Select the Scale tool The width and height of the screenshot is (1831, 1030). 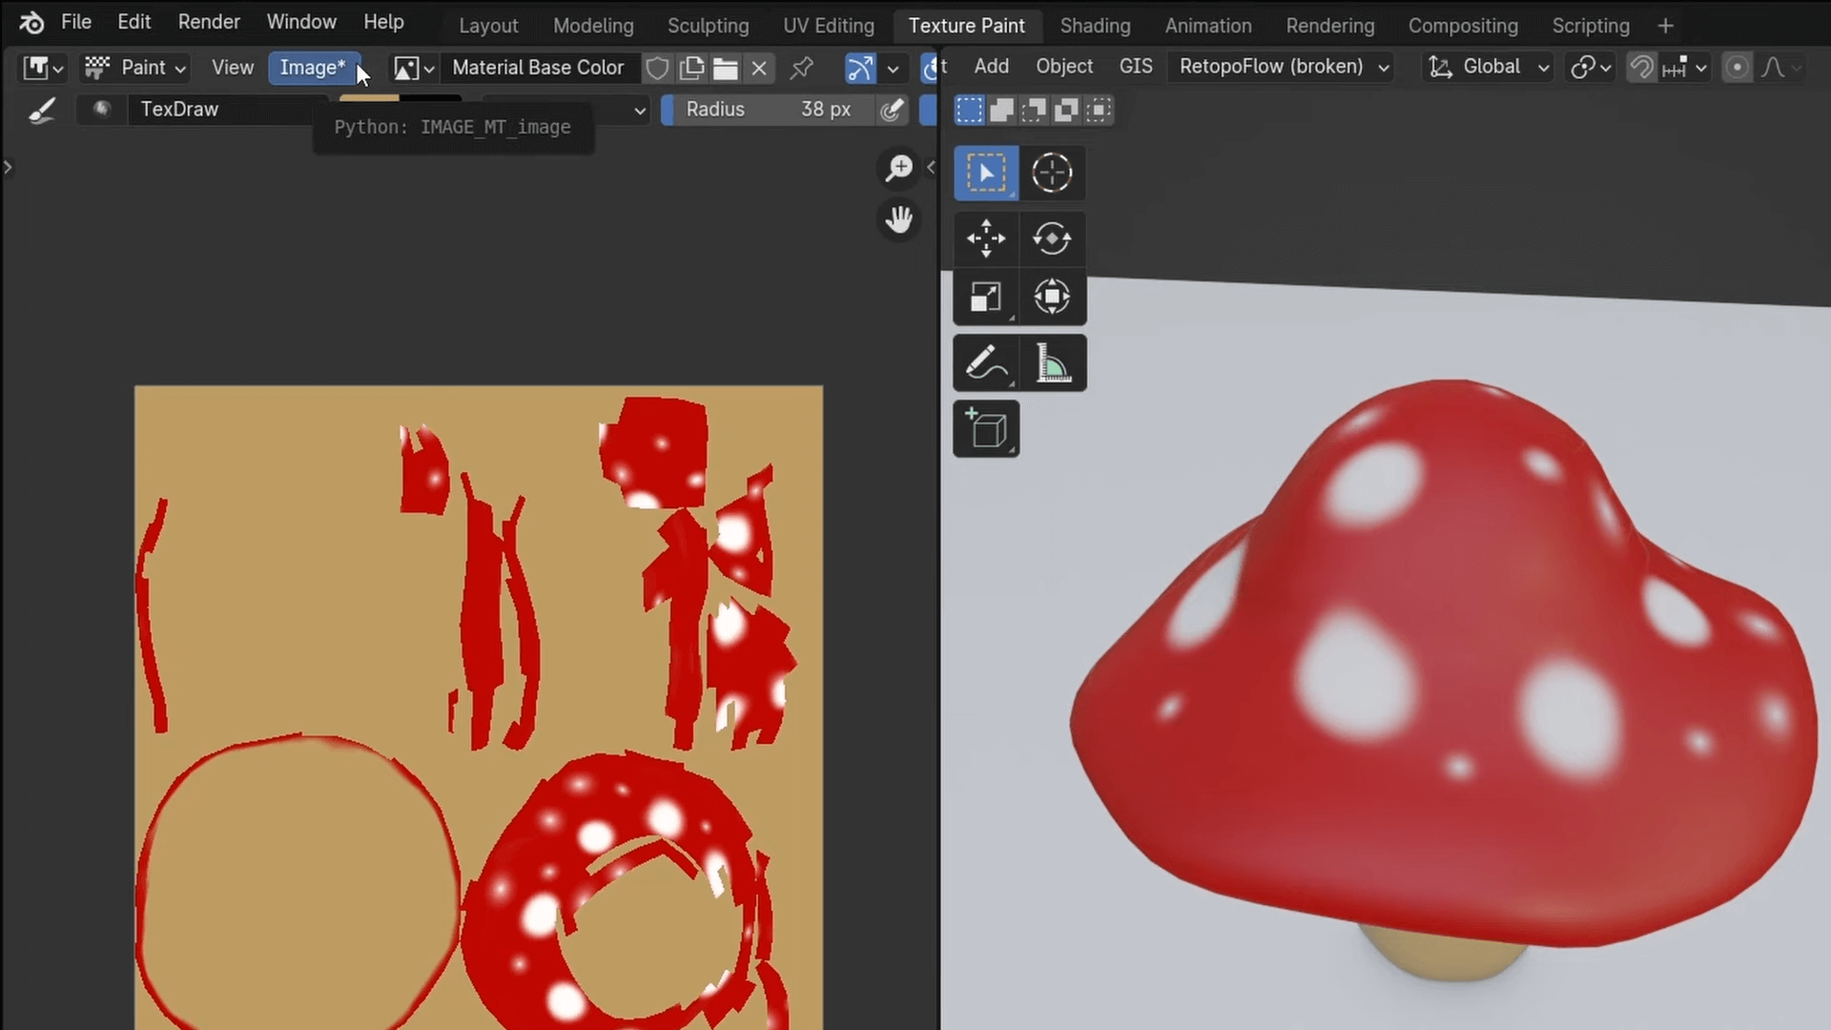point(985,297)
